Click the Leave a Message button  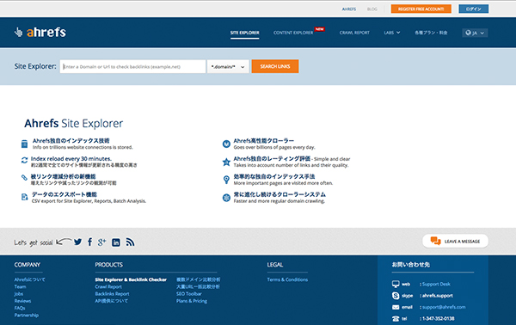pos(456,241)
